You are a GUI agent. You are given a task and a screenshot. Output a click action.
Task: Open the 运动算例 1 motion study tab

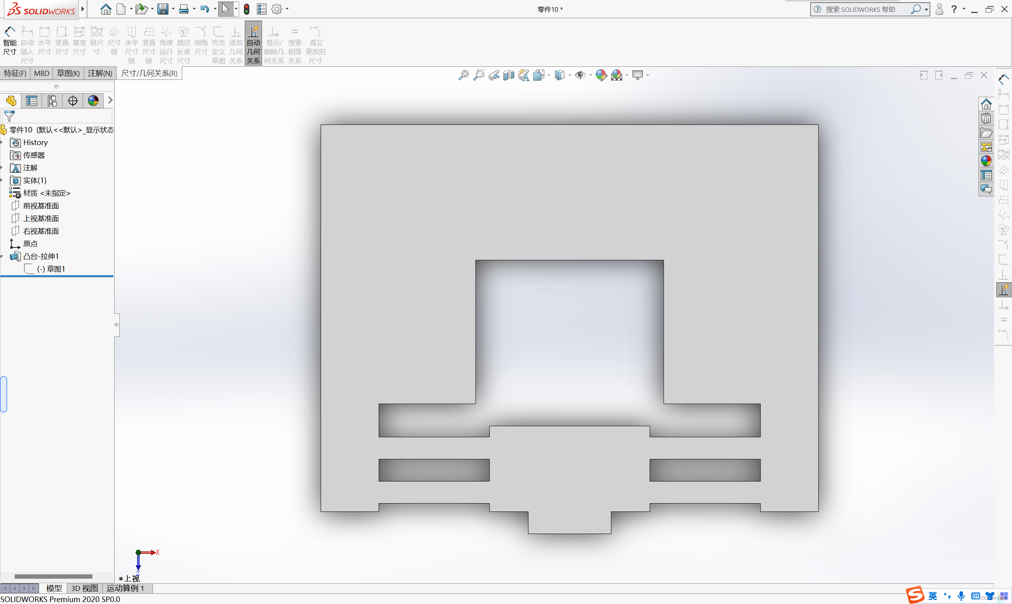pyautogui.click(x=125, y=588)
